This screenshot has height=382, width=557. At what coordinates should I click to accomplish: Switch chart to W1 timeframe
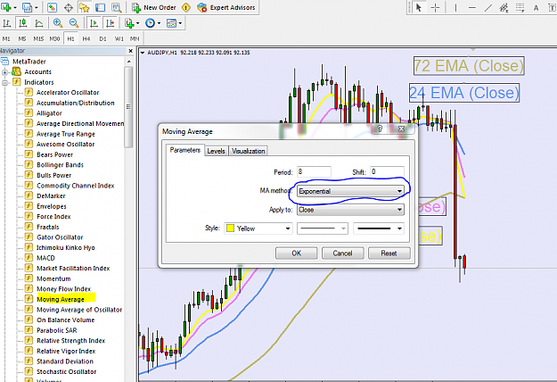(x=119, y=38)
